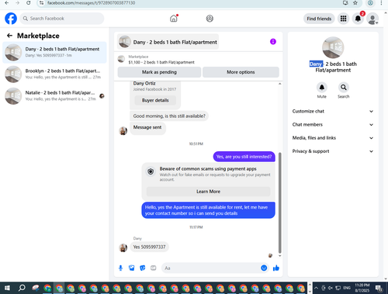388x294 pixels.
Task: Click the browser back arrow
Action: point(7,3)
